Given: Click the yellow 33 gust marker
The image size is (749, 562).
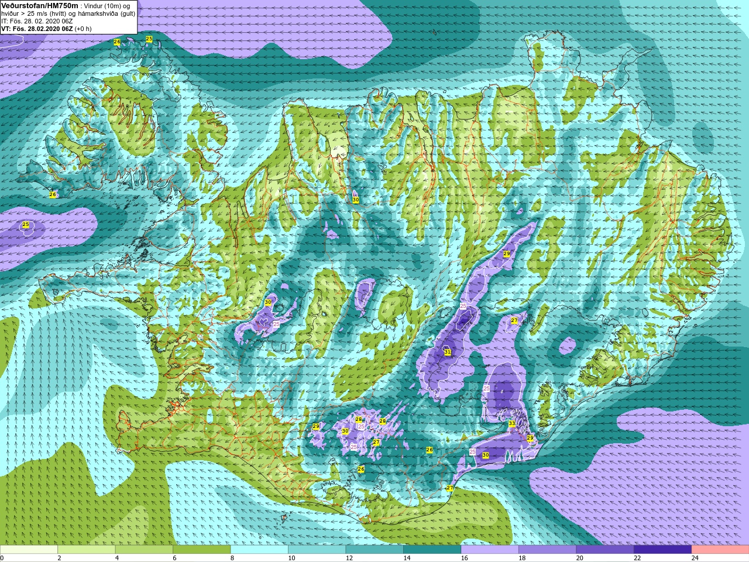Looking at the screenshot, I should click(512, 423).
